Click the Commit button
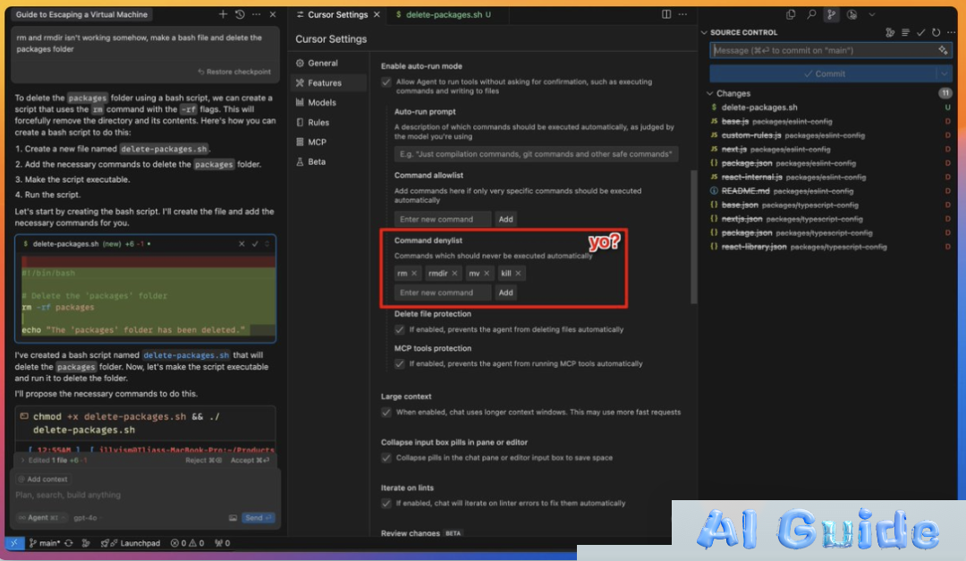 click(823, 74)
